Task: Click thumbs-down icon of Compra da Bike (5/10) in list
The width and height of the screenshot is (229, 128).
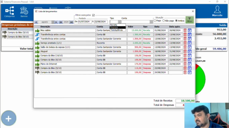Action: (37, 68)
